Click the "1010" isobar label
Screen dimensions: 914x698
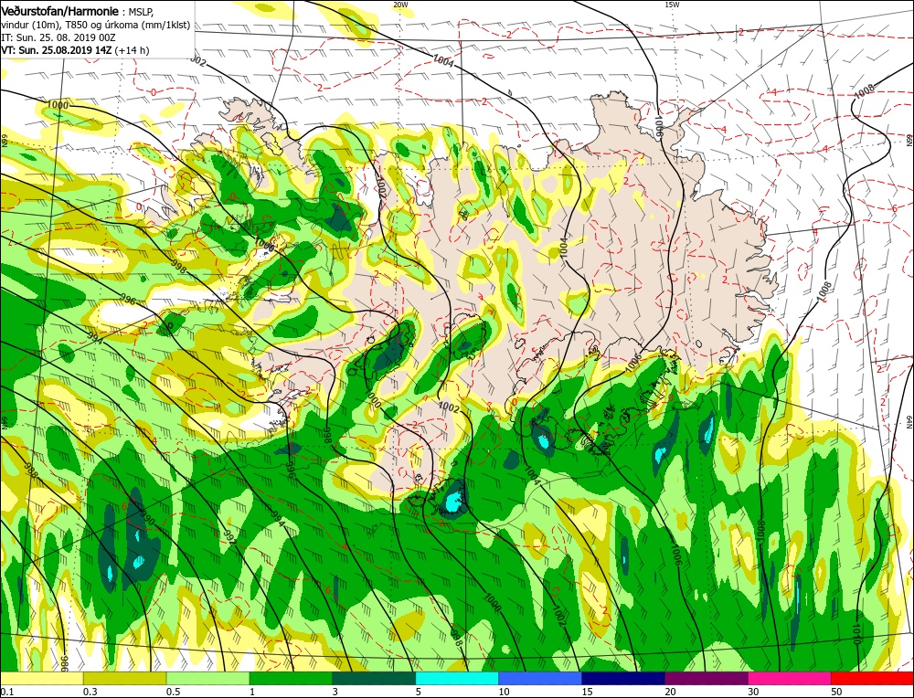point(856,634)
